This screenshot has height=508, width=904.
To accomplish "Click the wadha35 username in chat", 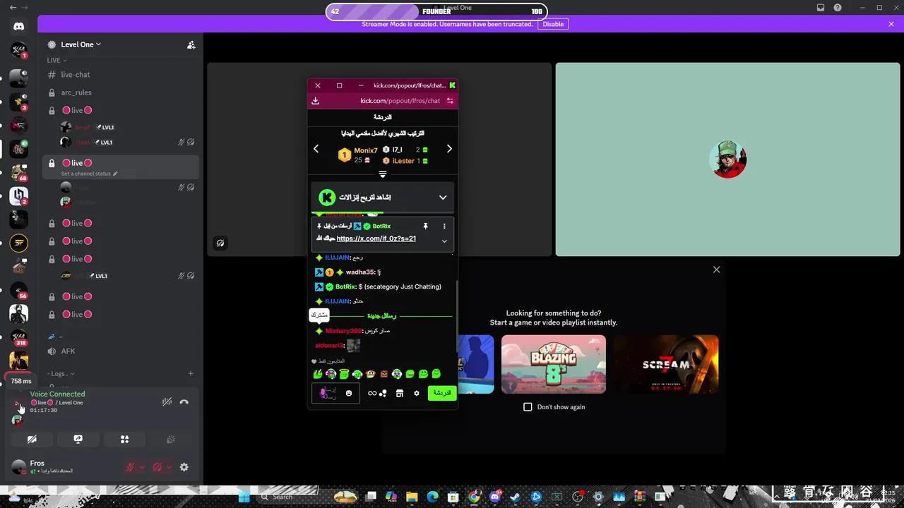I will pyautogui.click(x=360, y=272).
